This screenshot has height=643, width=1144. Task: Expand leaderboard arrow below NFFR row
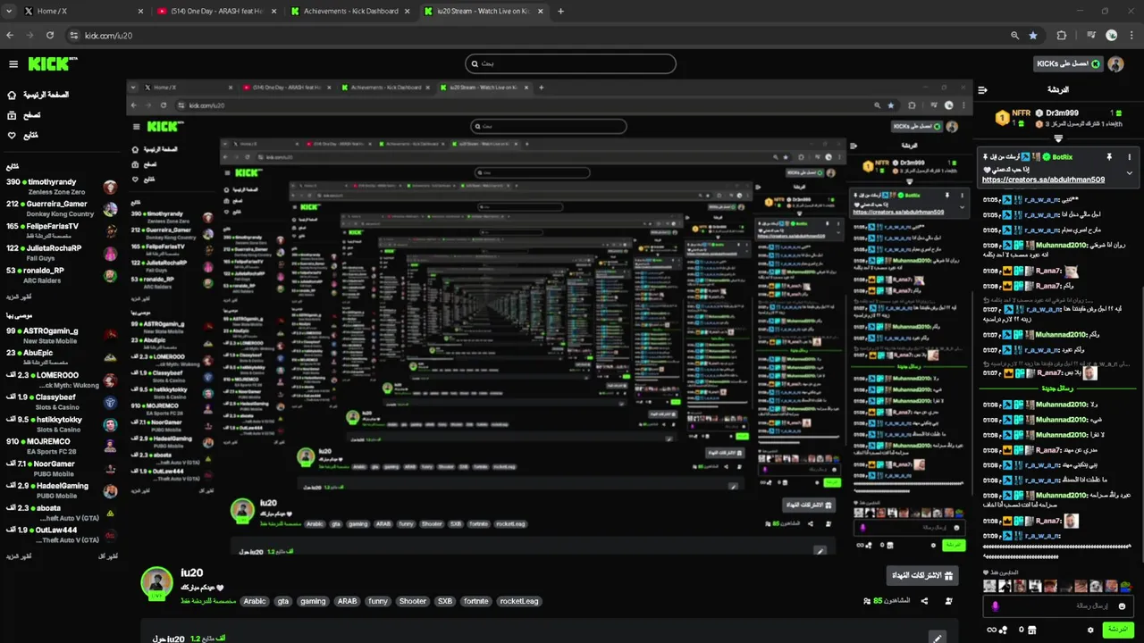click(1058, 138)
